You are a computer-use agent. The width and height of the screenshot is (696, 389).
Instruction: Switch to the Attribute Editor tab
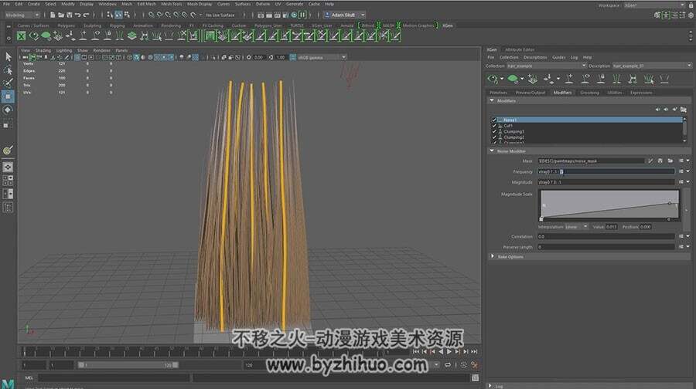coord(520,49)
